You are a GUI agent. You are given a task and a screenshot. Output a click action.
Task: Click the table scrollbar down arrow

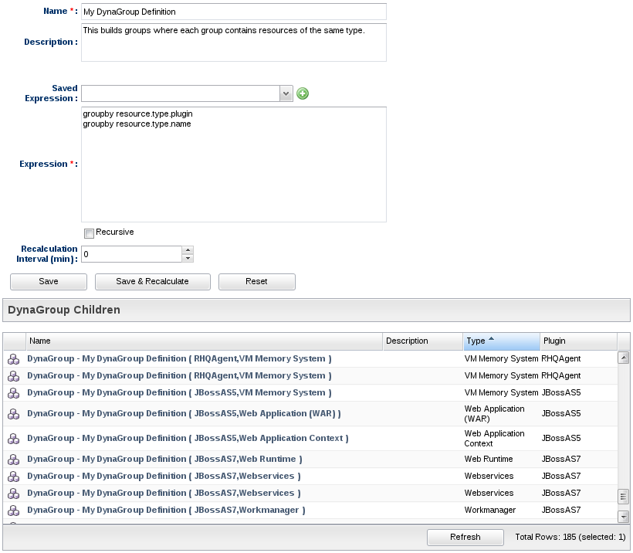(623, 516)
